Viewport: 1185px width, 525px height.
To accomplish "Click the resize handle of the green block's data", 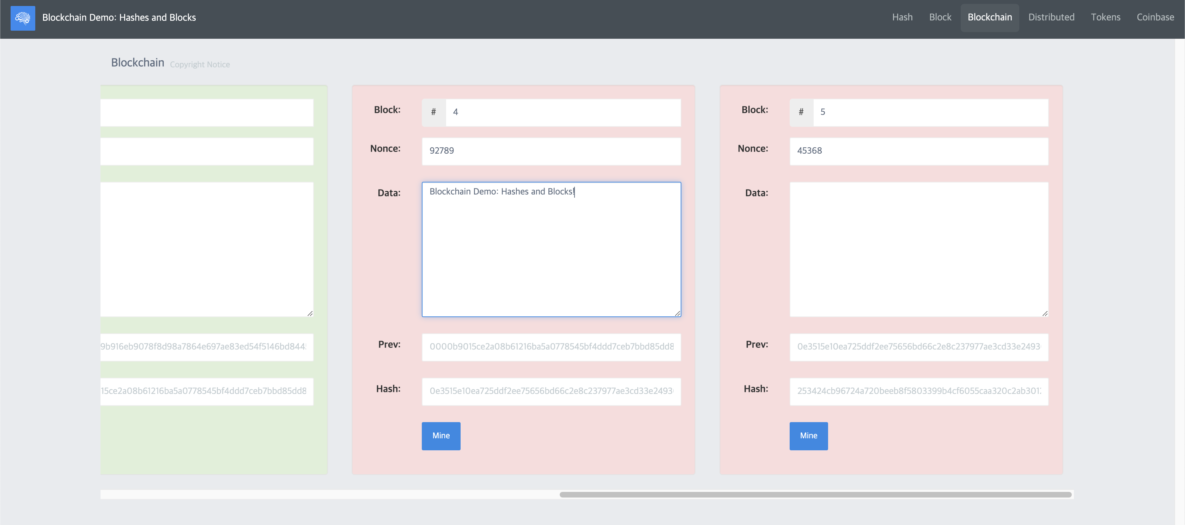I will 310,314.
